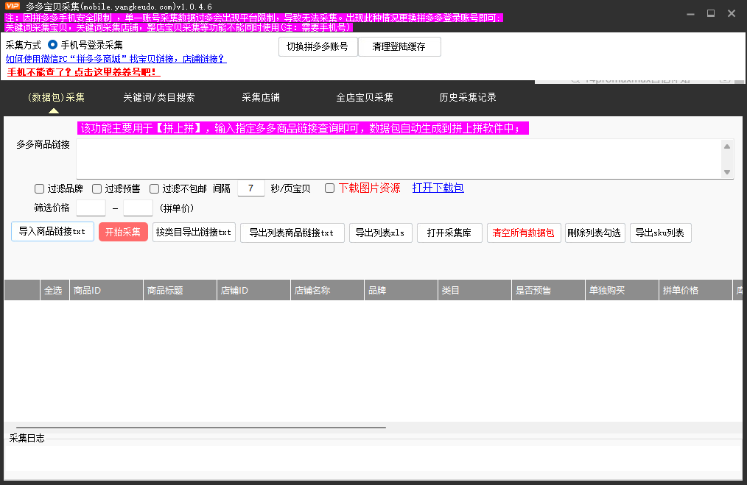Click scroll up arrow of link text area
The width and height of the screenshot is (747, 485).
727,146
